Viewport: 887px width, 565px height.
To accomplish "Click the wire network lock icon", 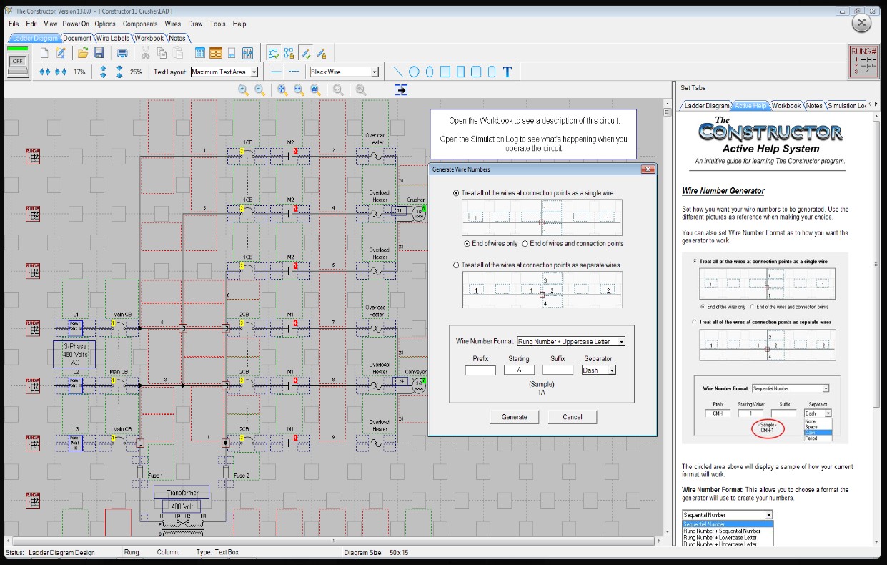I will (289, 53).
